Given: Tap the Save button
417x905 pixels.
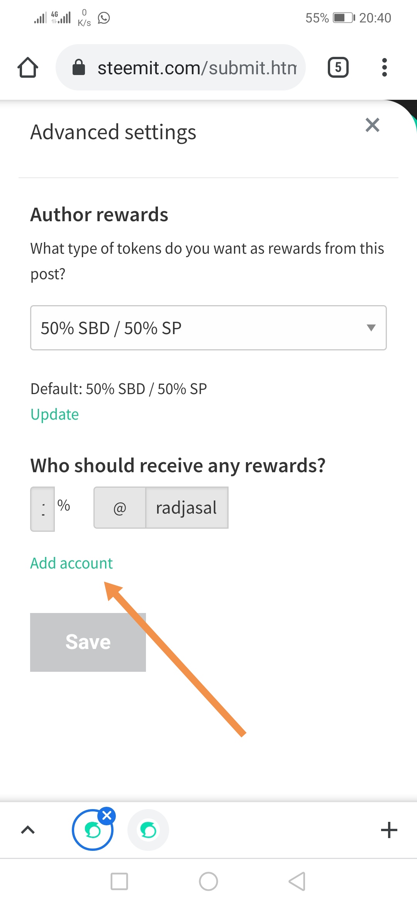Looking at the screenshot, I should pos(88,642).
